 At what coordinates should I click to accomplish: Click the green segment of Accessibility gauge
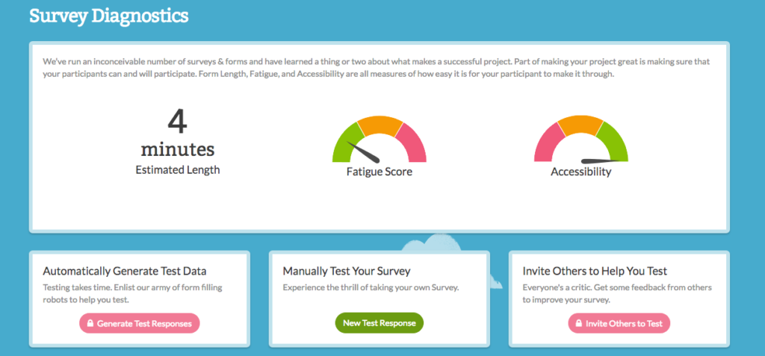tap(616, 144)
